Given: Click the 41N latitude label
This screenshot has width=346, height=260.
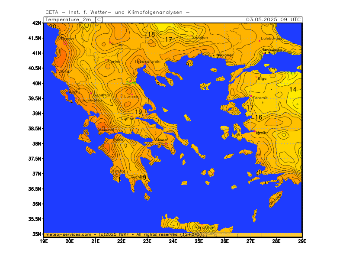Looking at the screenshot, I should 37,53.
